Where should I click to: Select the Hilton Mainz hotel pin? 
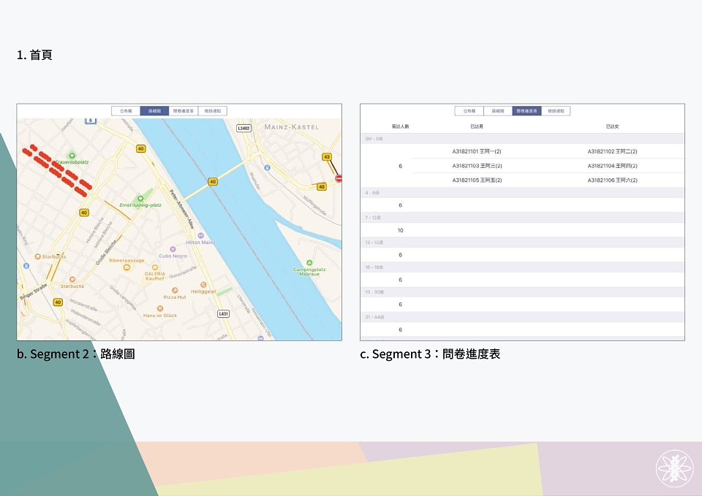[x=200, y=236]
